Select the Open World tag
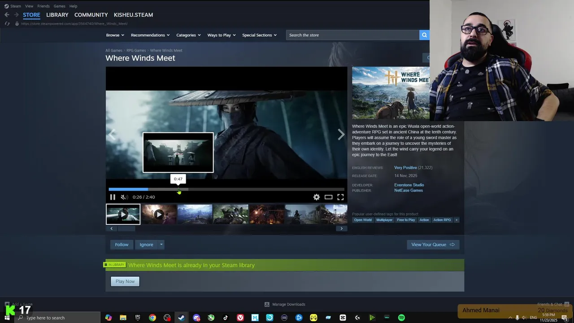The width and height of the screenshot is (574, 323). (x=363, y=220)
